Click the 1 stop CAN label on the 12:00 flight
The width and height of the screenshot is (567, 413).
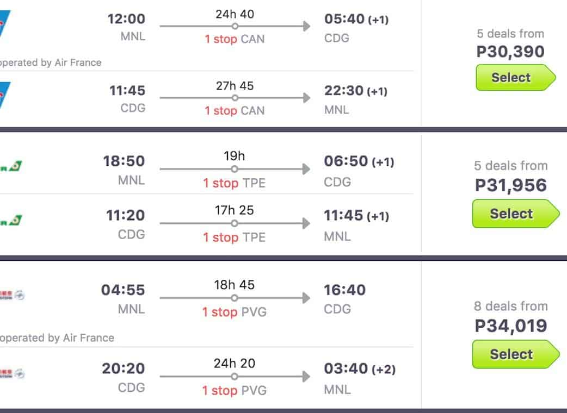235,39
